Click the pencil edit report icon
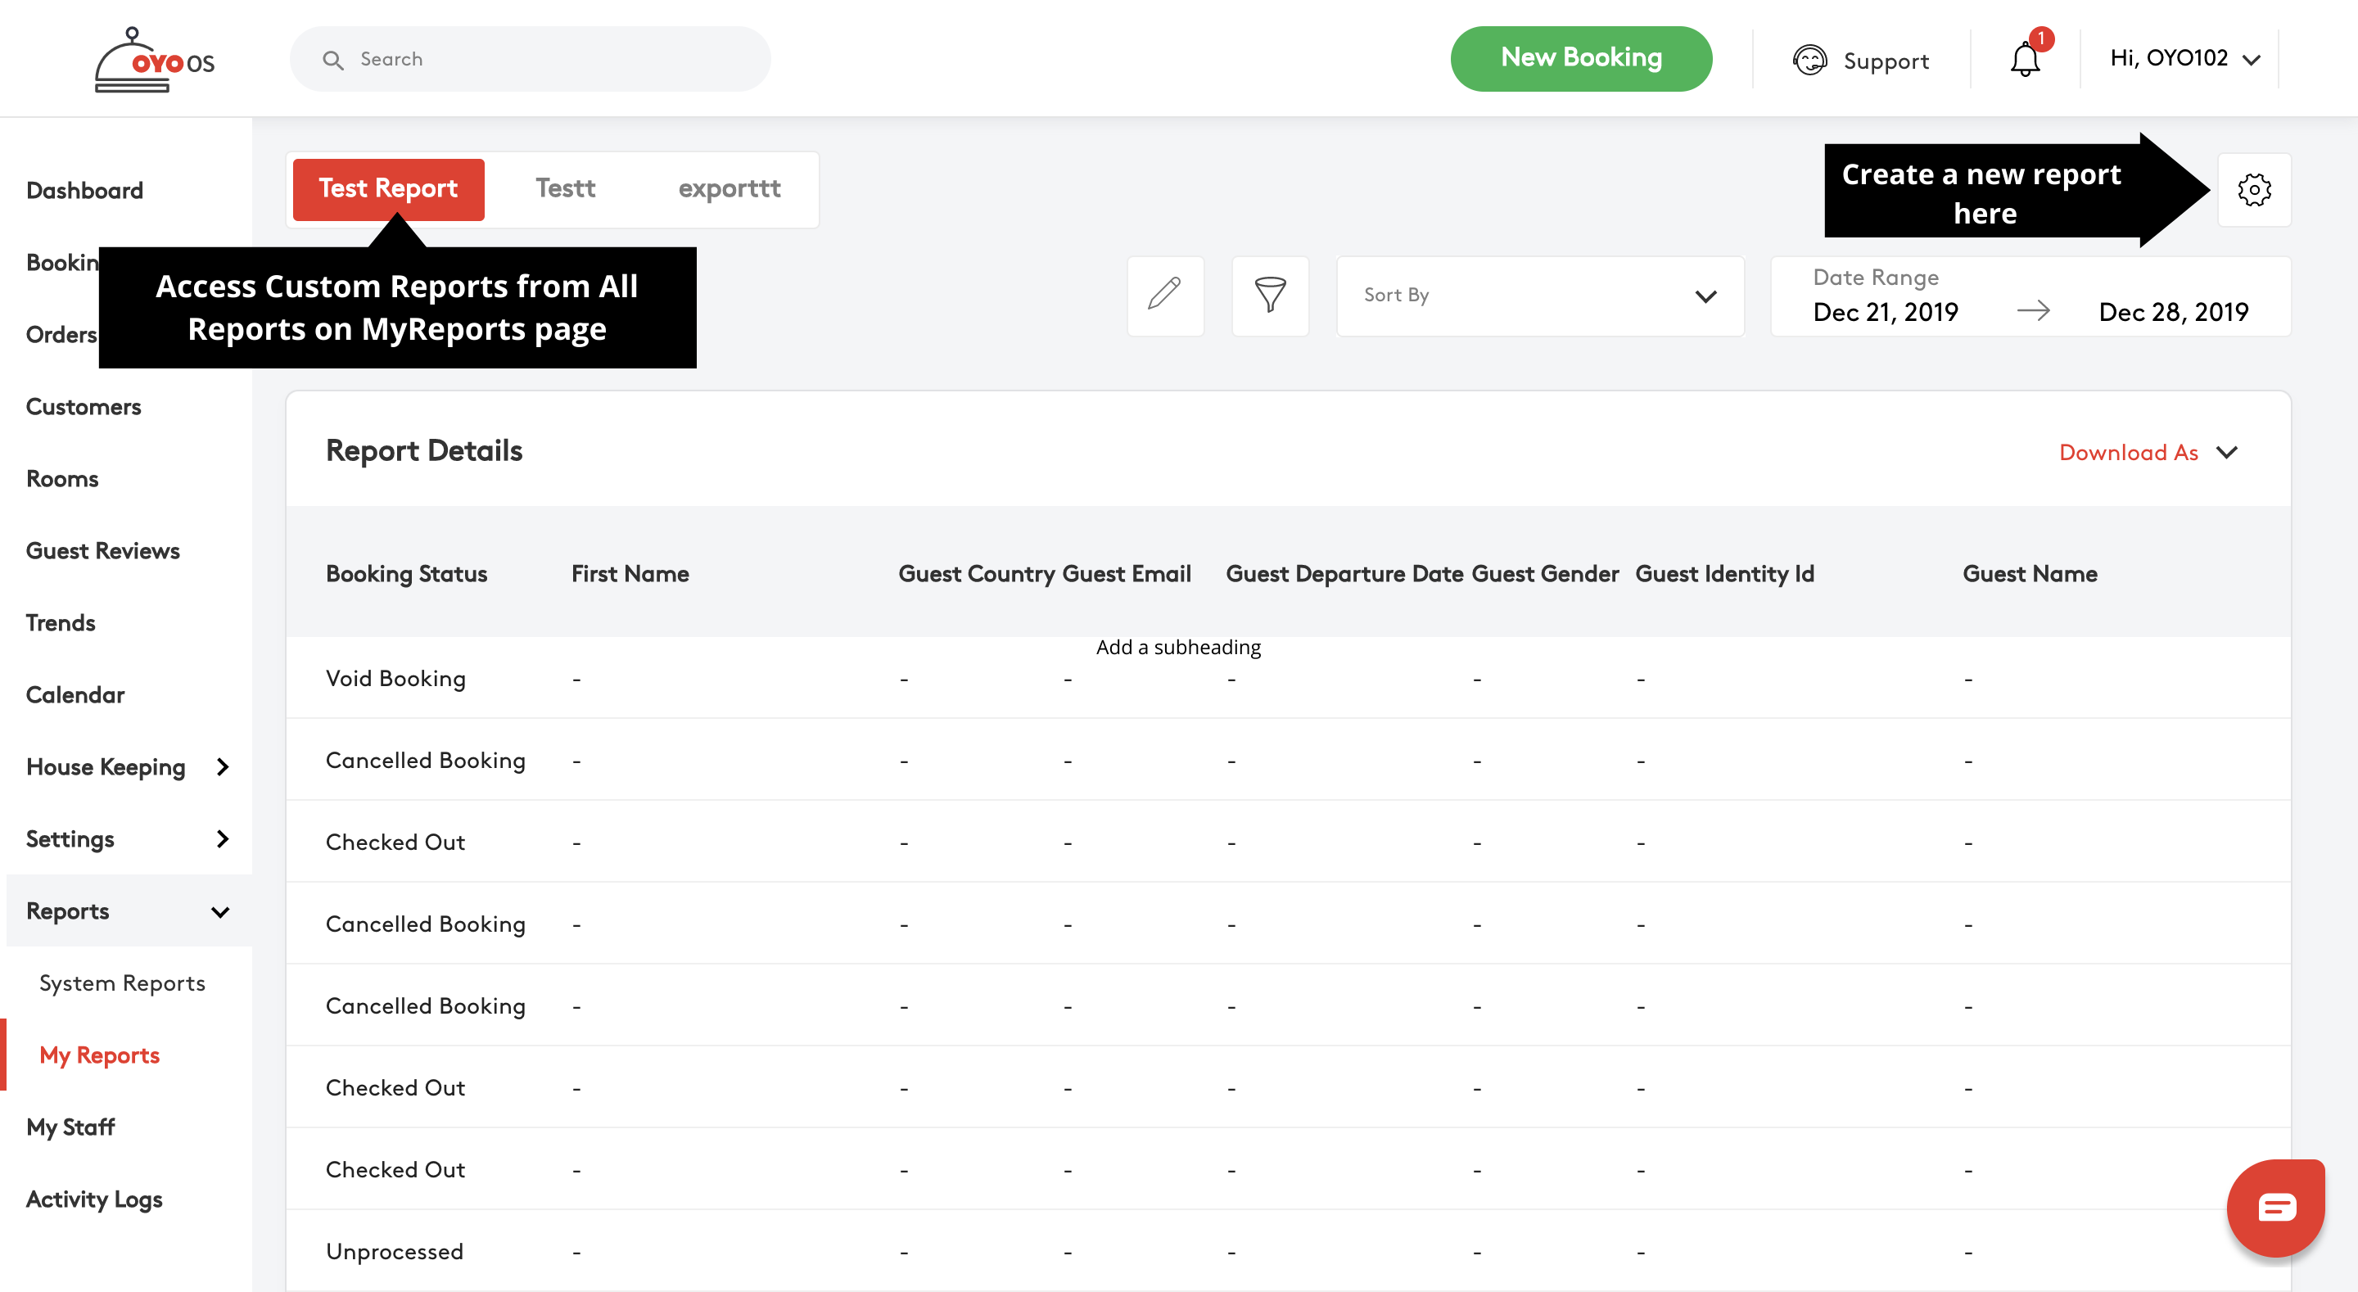Viewport: 2358px width, 1292px height. pyautogui.click(x=1164, y=295)
